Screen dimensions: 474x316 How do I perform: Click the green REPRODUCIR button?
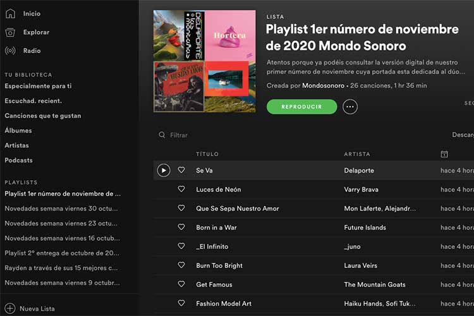301,107
